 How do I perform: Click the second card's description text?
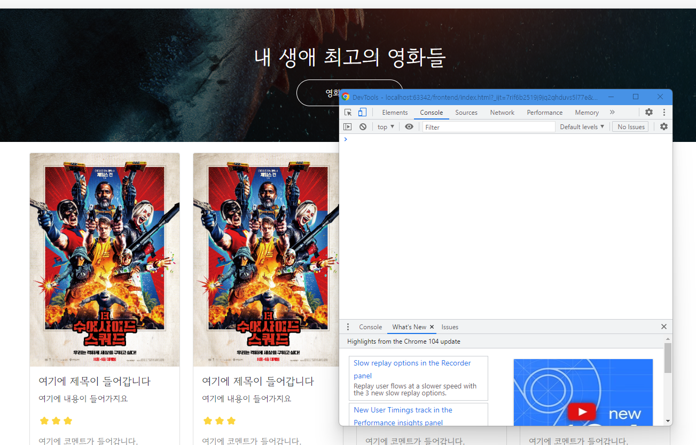[247, 399]
